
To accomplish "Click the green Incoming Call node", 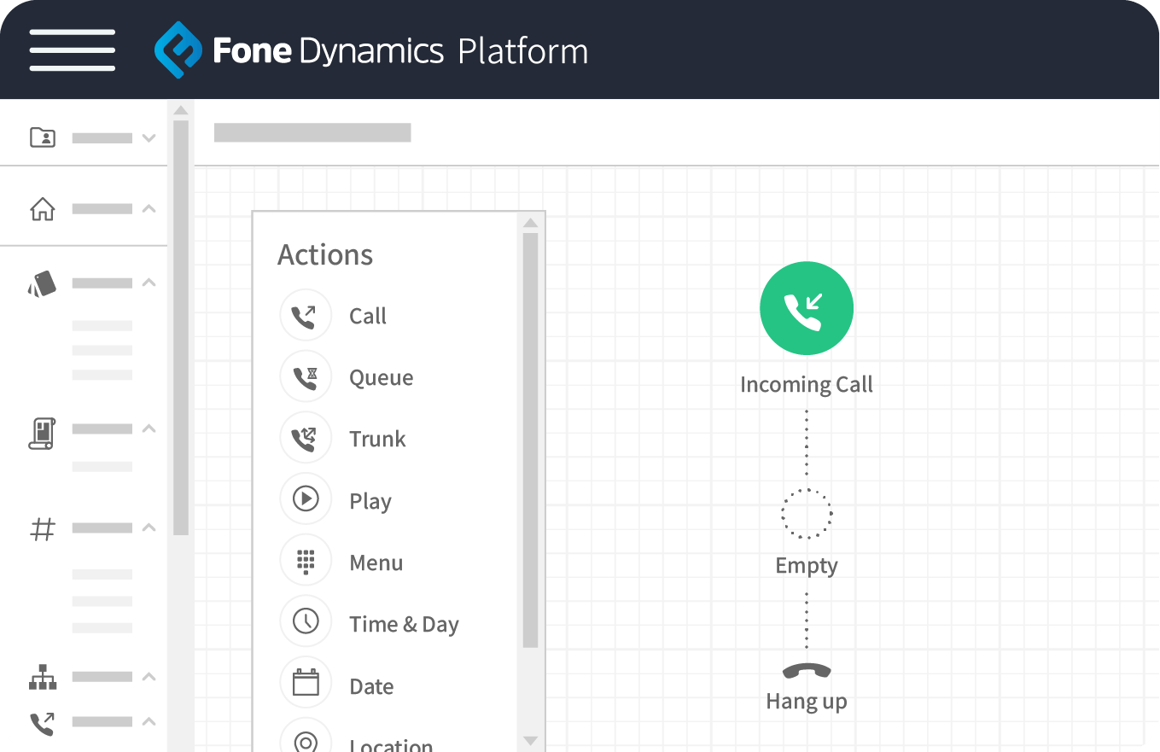I will pos(806,308).
